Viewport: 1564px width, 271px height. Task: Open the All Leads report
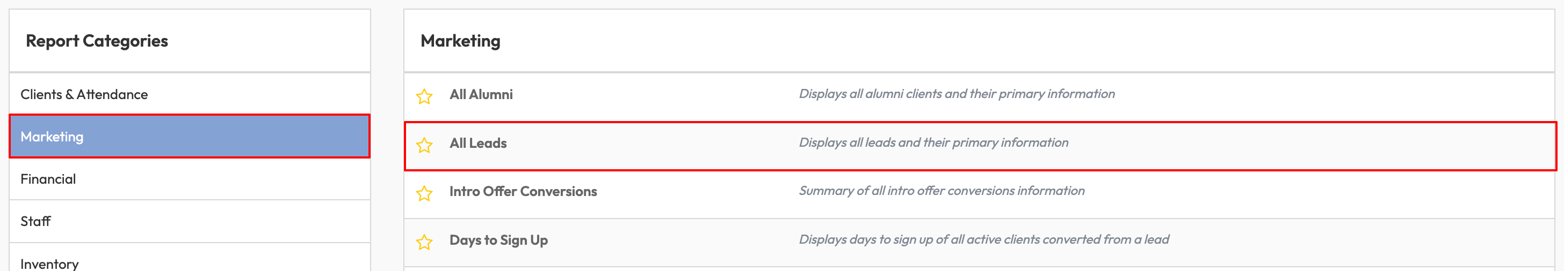coord(478,144)
